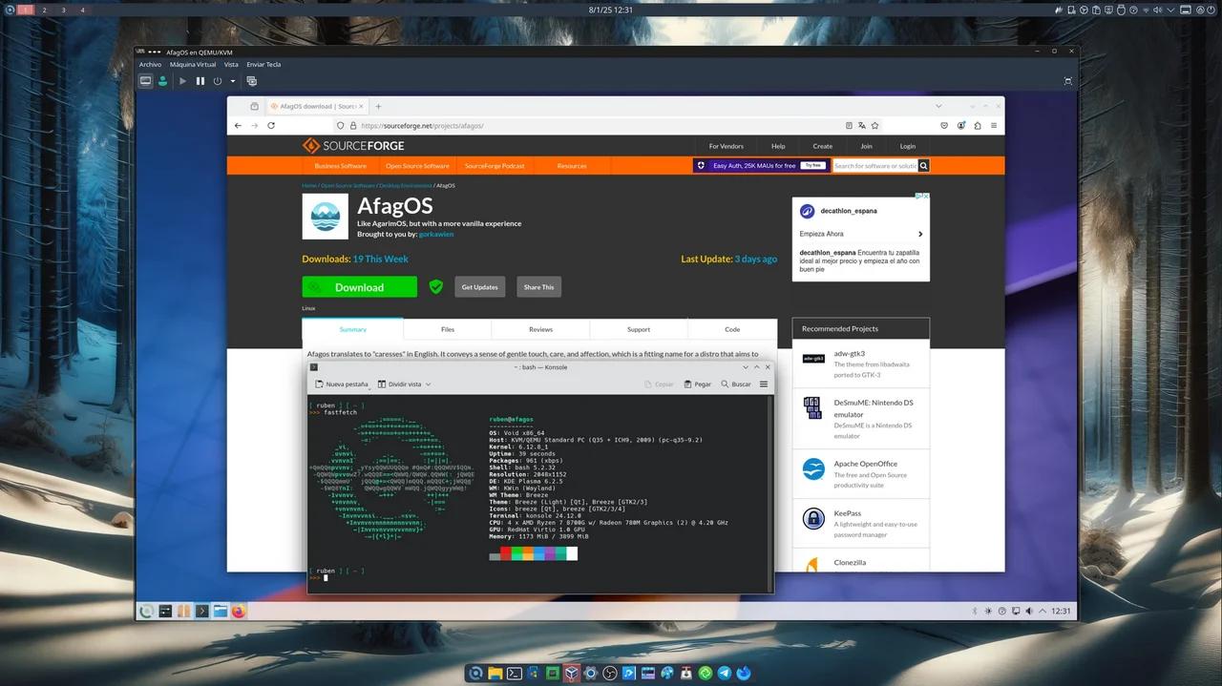Viewport: 1222px width, 686px height.
Task: Open the guest application launcher in the VM panel
Action: 146,611
